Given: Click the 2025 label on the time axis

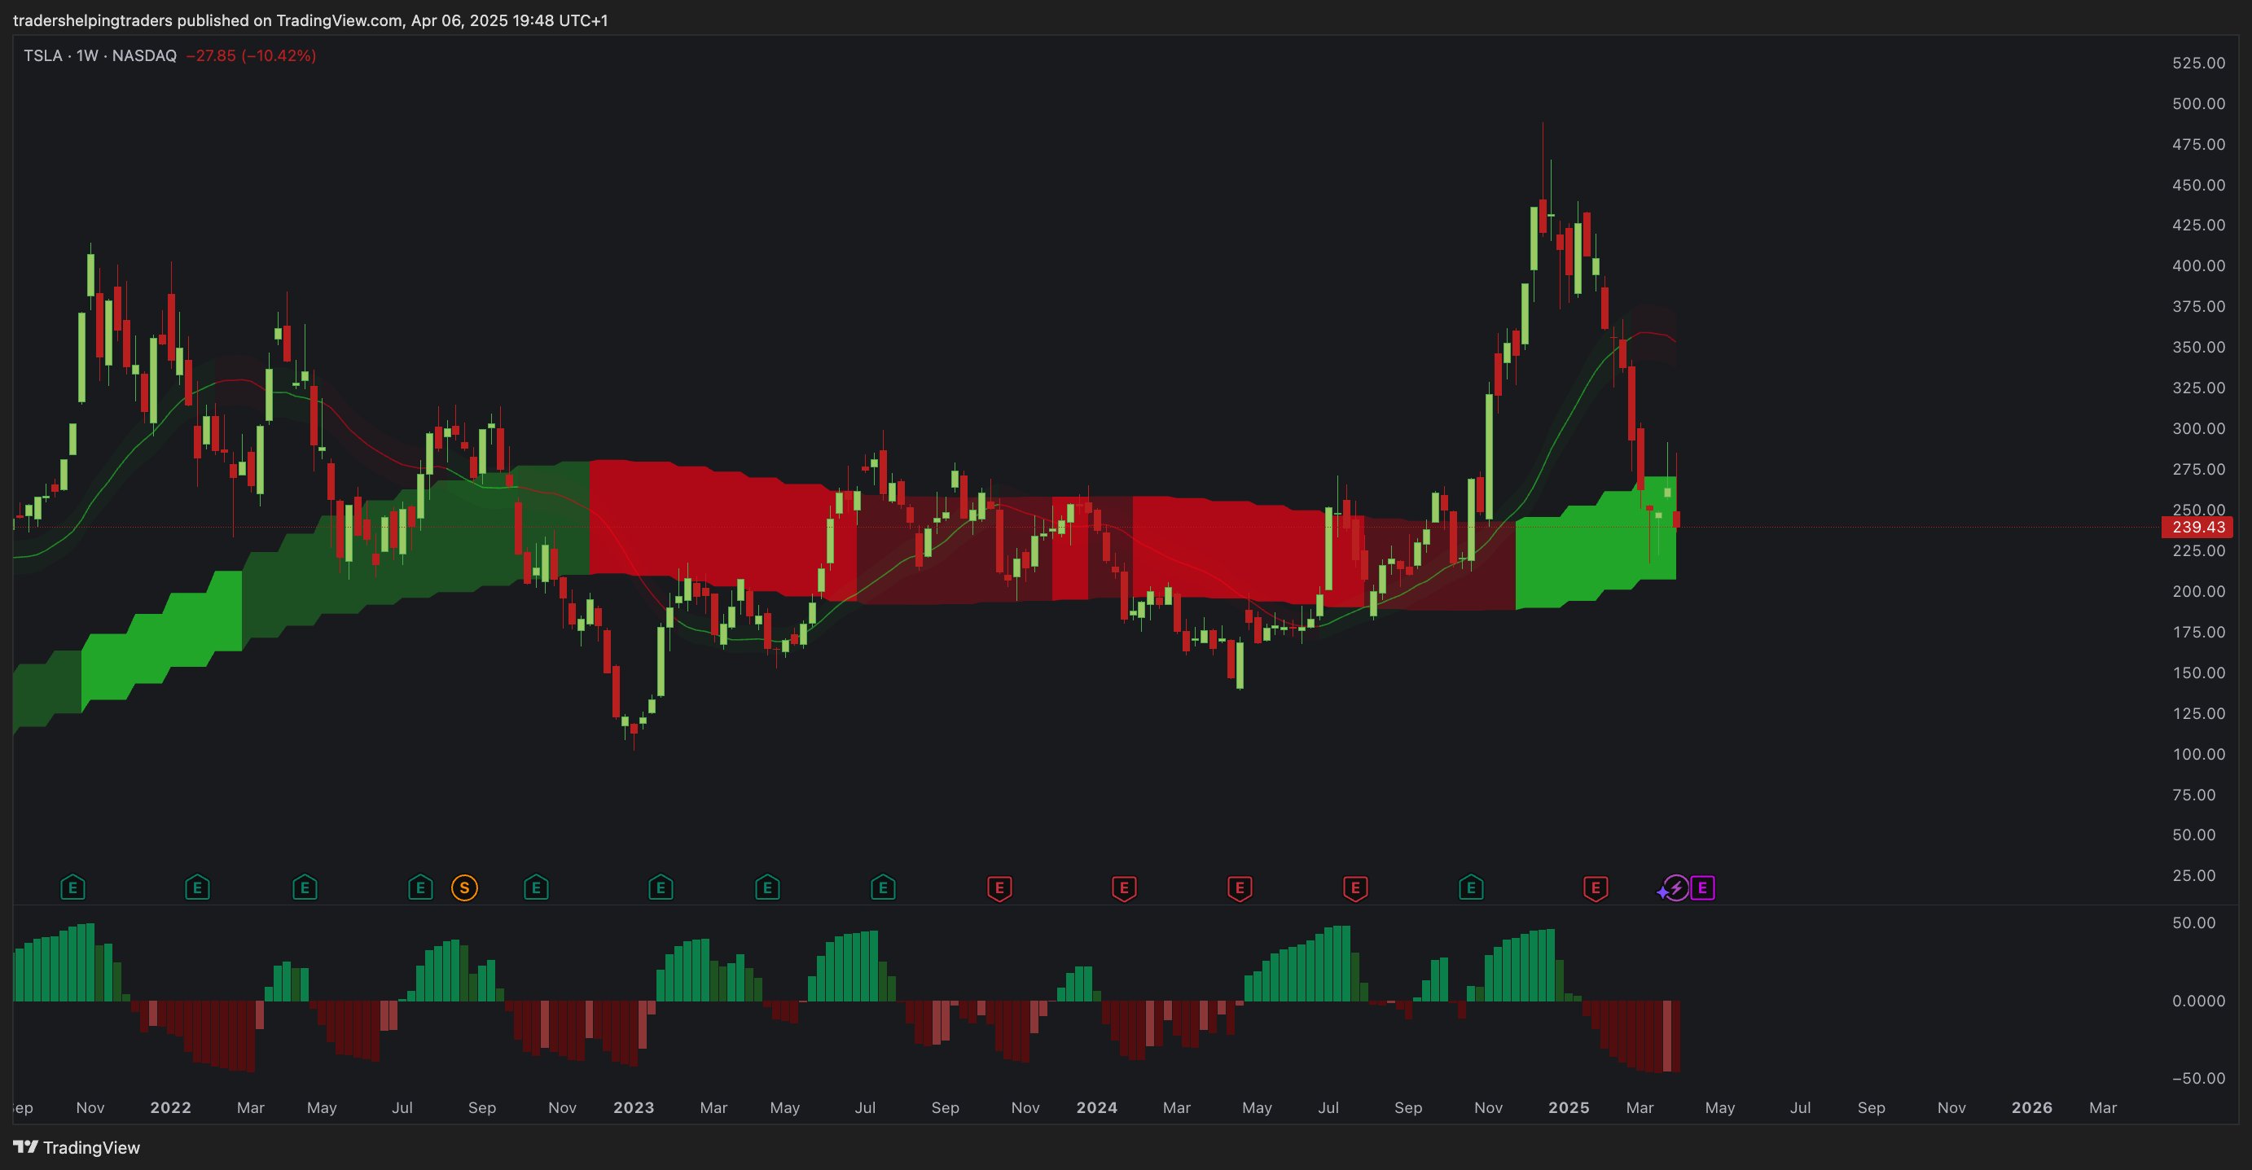Looking at the screenshot, I should pos(1569,1107).
